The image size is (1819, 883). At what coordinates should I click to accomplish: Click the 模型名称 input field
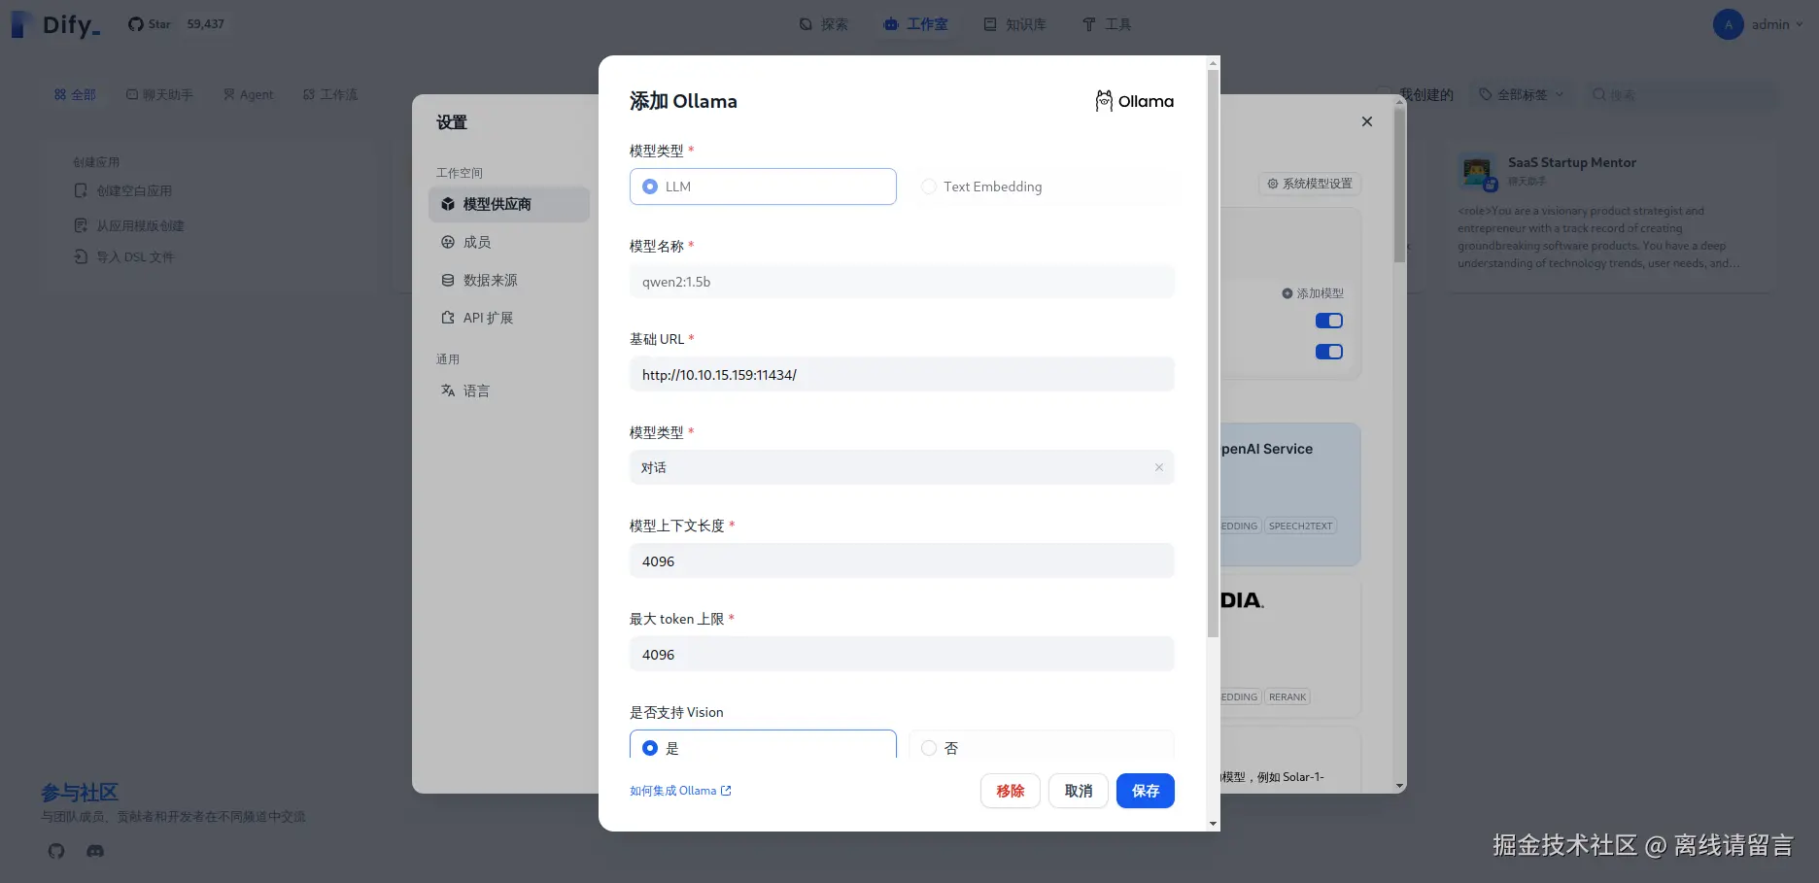(902, 282)
